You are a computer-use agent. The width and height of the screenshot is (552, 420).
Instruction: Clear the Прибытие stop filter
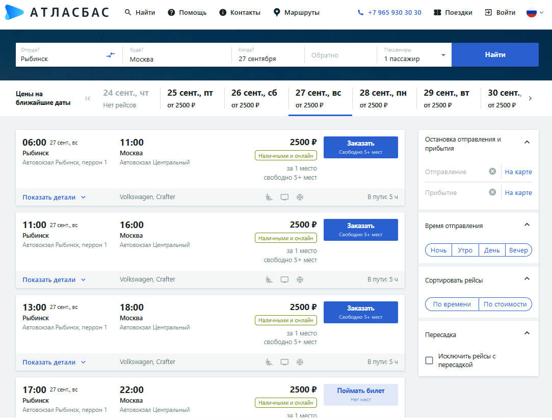click(x=492, y=192)
